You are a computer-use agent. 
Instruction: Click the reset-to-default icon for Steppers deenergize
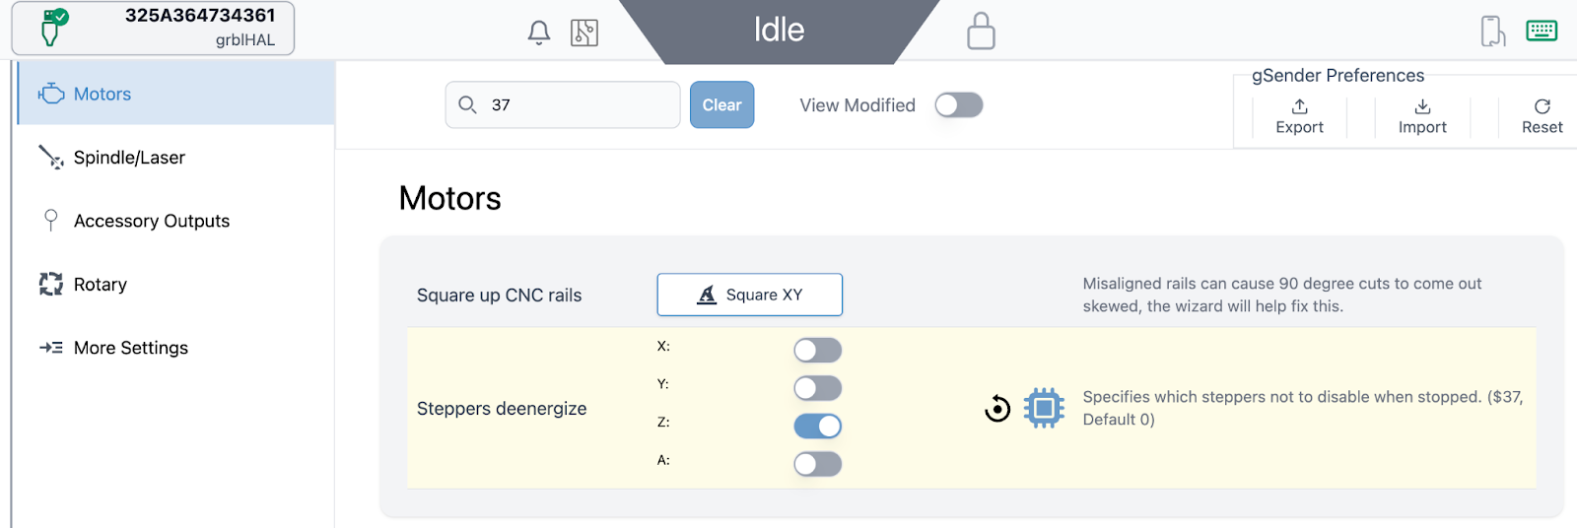coord(997,408)
